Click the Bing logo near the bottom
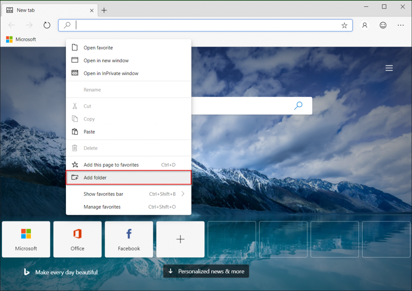The height and width of the screenshot is (291, 412). (x=27, y=272)
